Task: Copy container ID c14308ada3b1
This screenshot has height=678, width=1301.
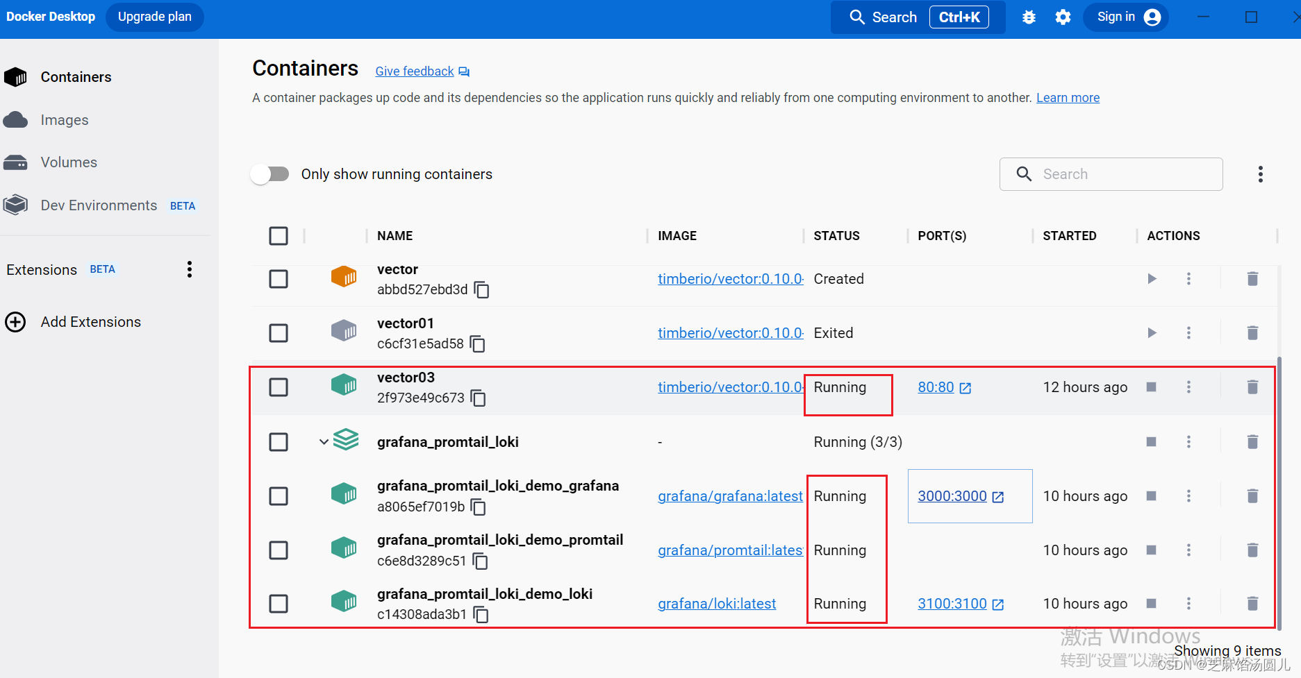Action: [481, 615]
